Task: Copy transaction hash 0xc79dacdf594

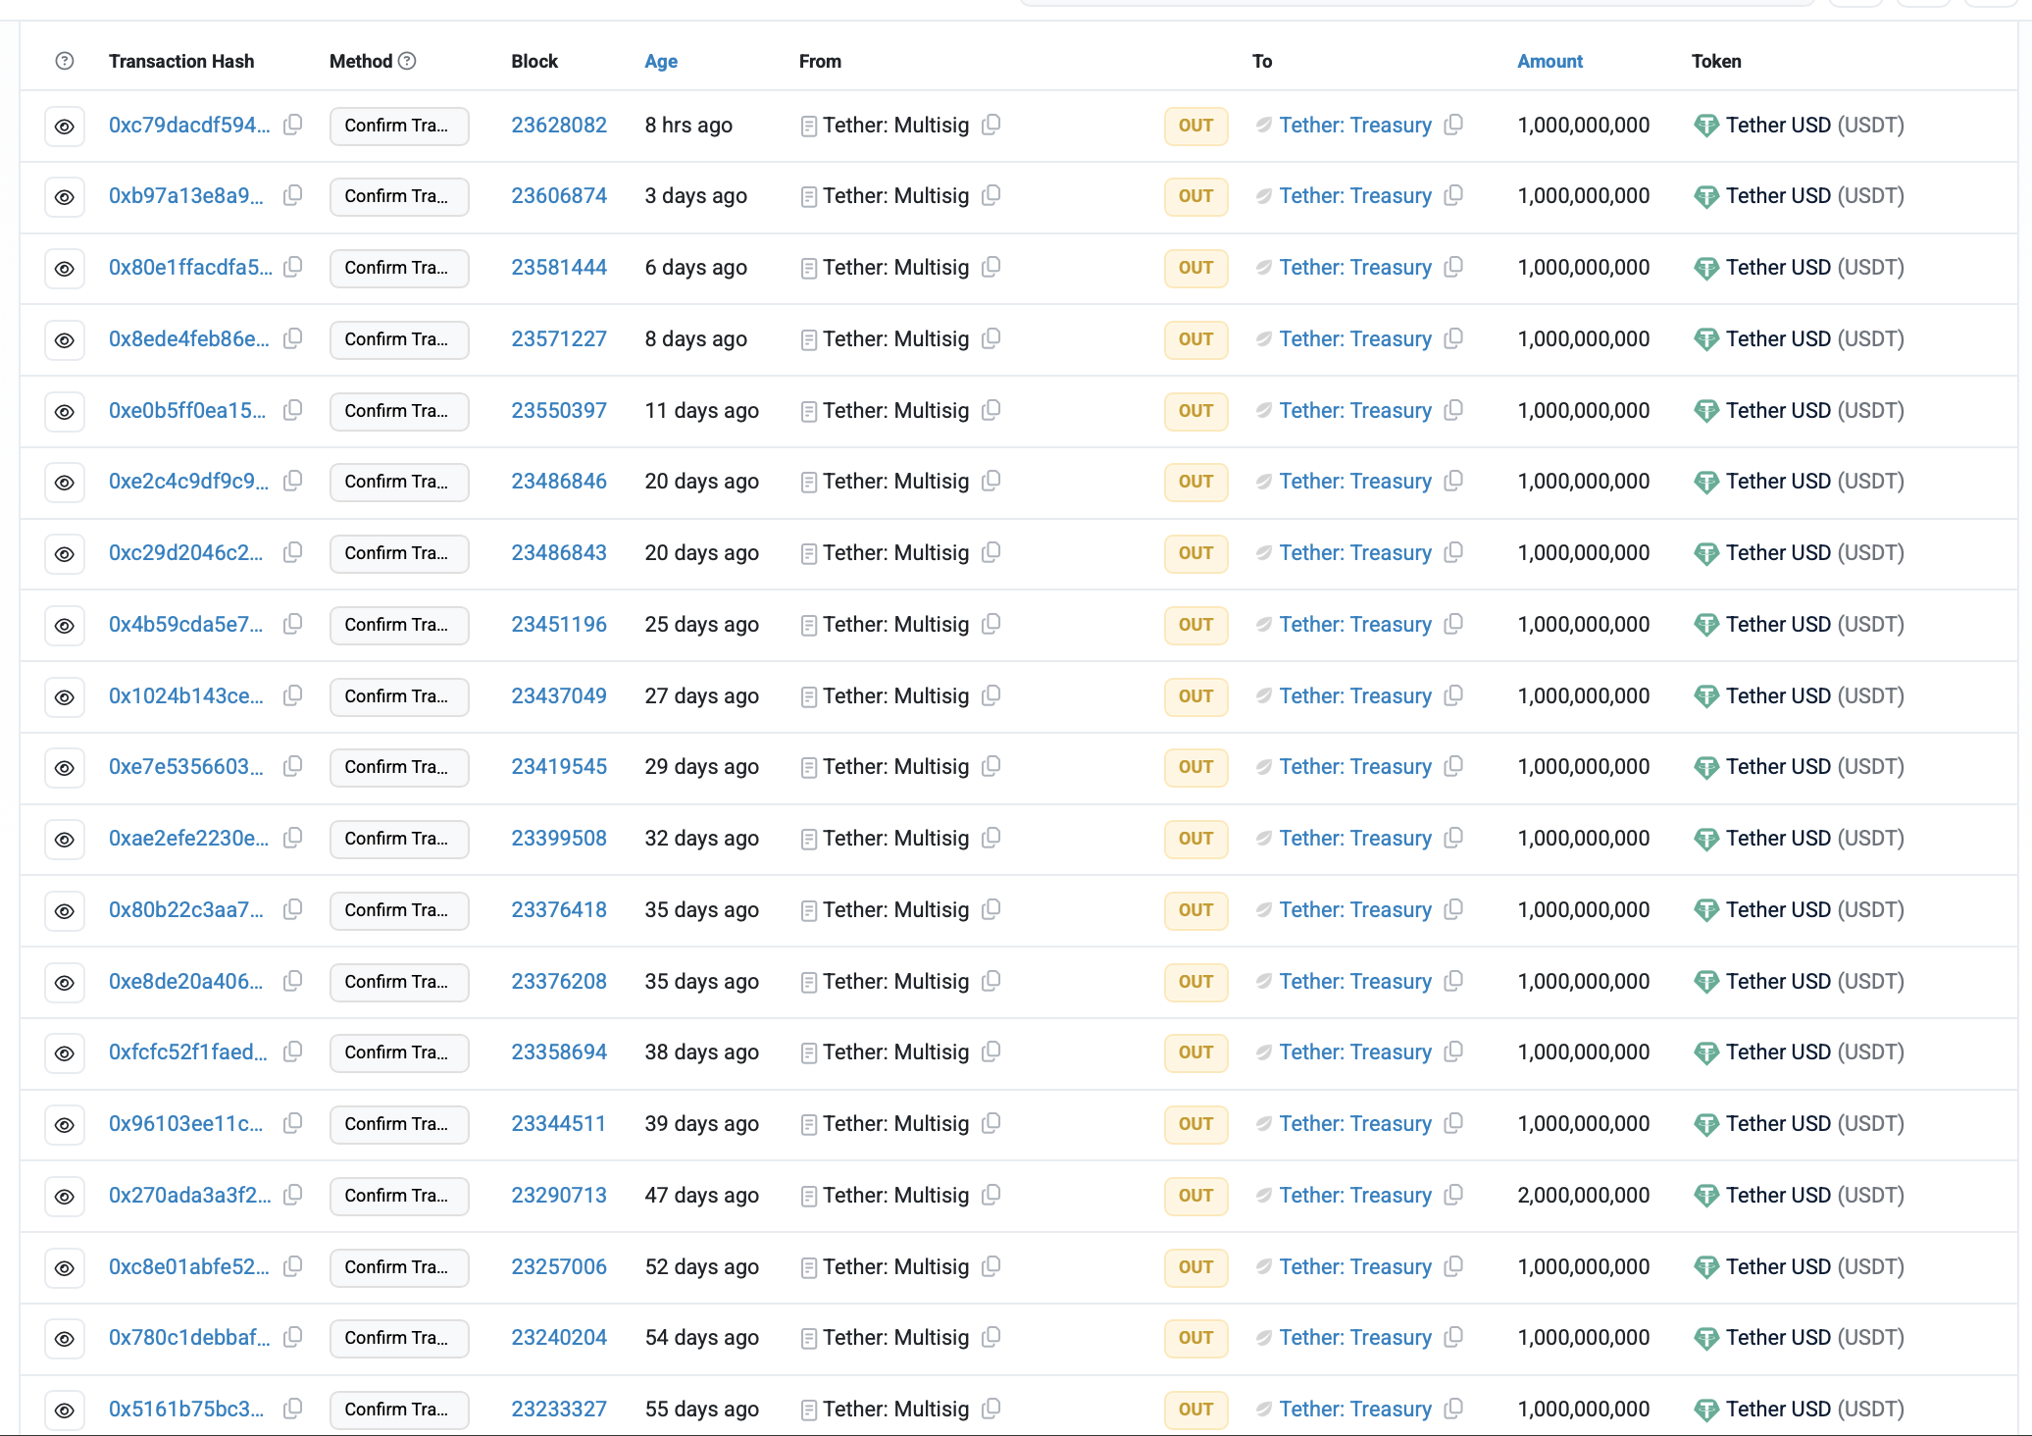Action: (x=292, y=125)
